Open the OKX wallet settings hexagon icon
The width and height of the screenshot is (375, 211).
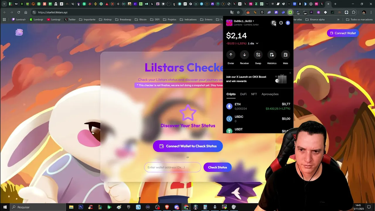[281, 23]
